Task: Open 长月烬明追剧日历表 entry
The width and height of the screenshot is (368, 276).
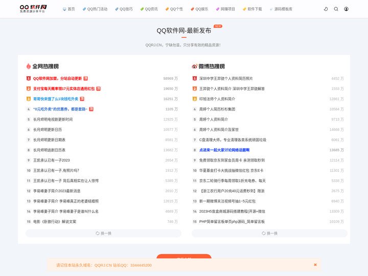Action: [x=49, y=150]
